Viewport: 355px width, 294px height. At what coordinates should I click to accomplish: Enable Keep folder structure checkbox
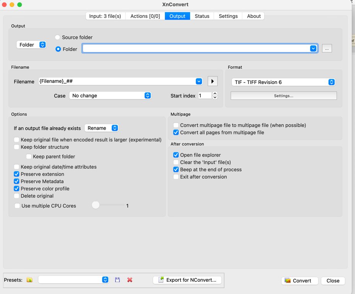pos(17,147)
